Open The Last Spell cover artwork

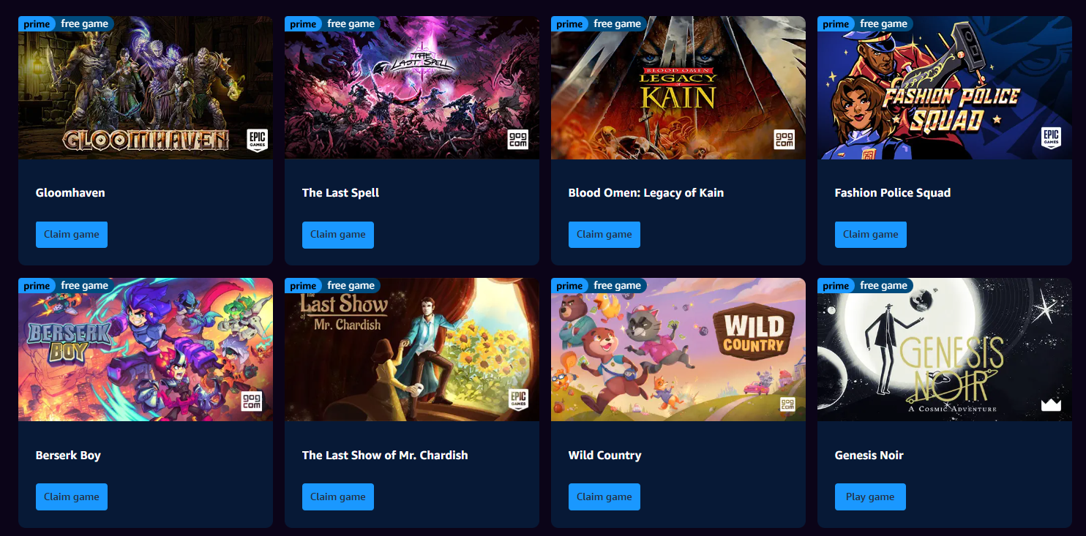coord(412,88)
